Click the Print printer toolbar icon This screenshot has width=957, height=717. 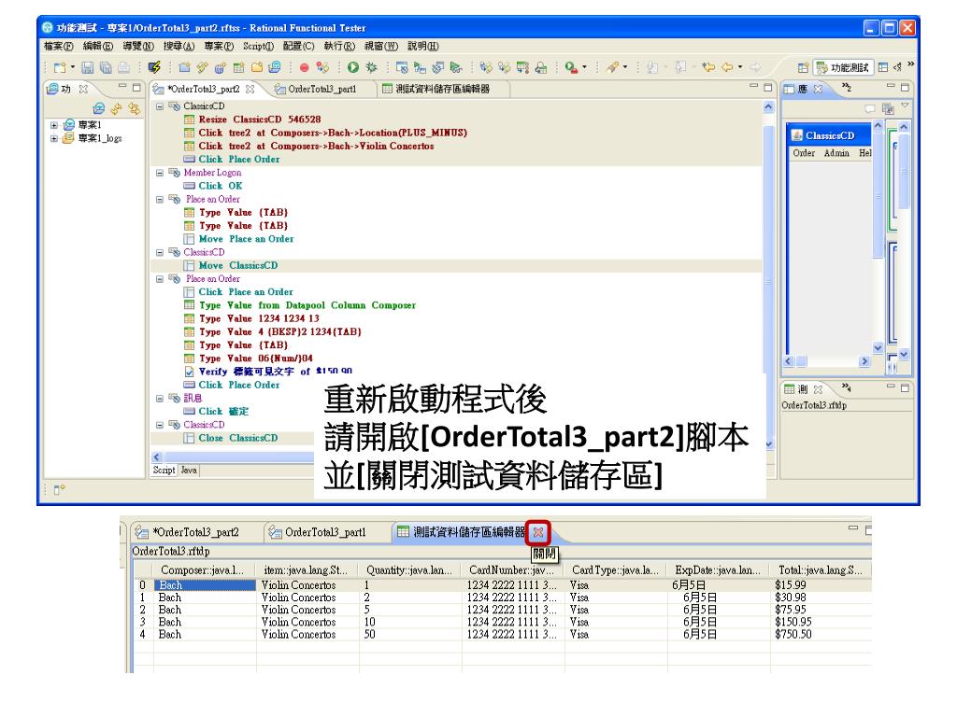pos(124,67)
